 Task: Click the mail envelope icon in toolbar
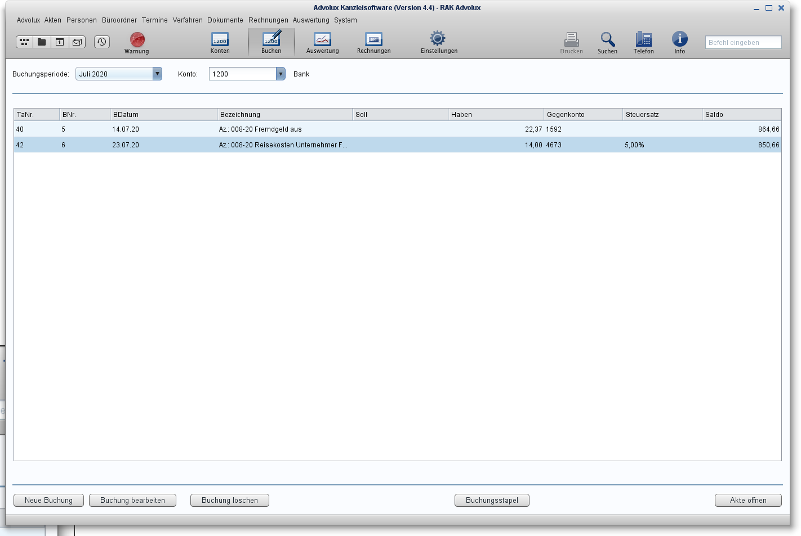click(x=77, y=42)
